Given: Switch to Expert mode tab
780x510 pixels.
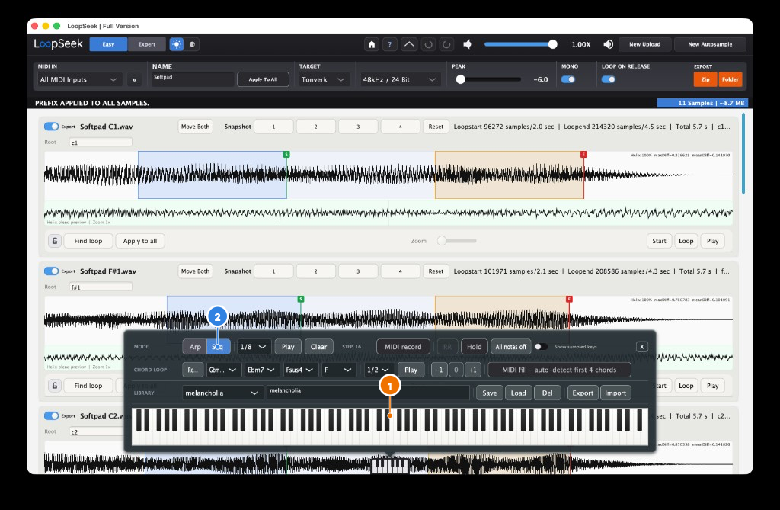Looking at the screenshot, I should click(x=147, y=44).
